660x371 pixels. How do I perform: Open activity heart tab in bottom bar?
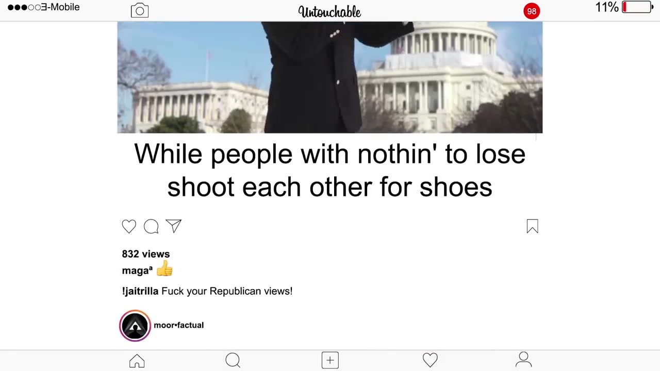[430, 360]
